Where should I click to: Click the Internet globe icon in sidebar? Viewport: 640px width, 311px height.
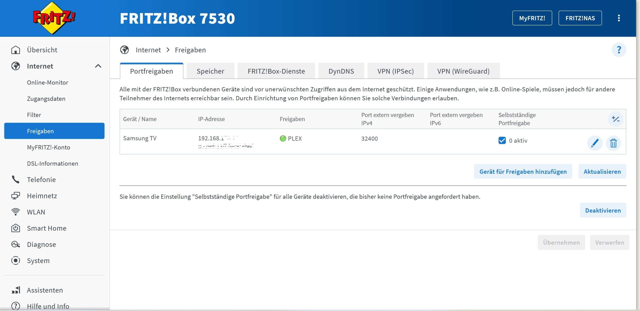16,66
